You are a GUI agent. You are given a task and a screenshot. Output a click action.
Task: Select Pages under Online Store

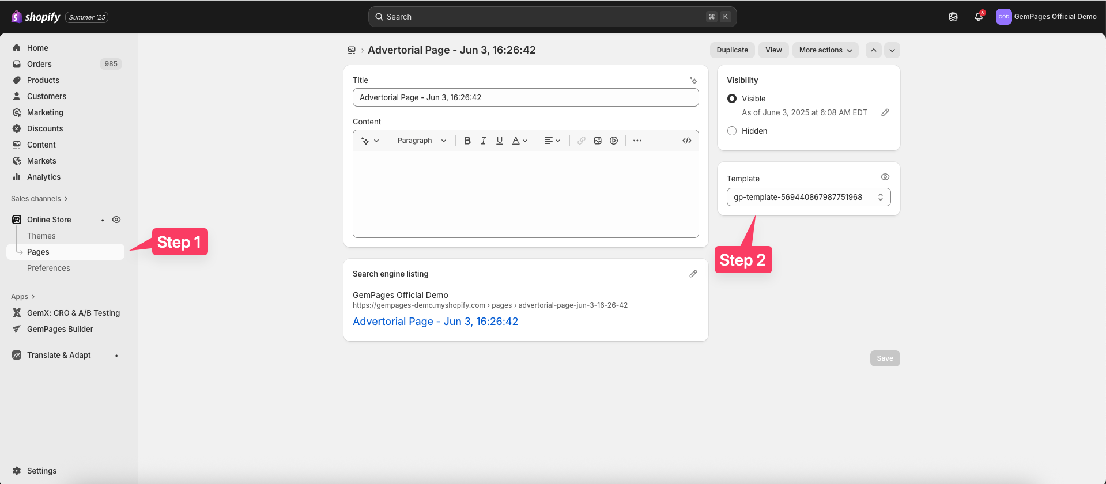click(x=65, y=252)
